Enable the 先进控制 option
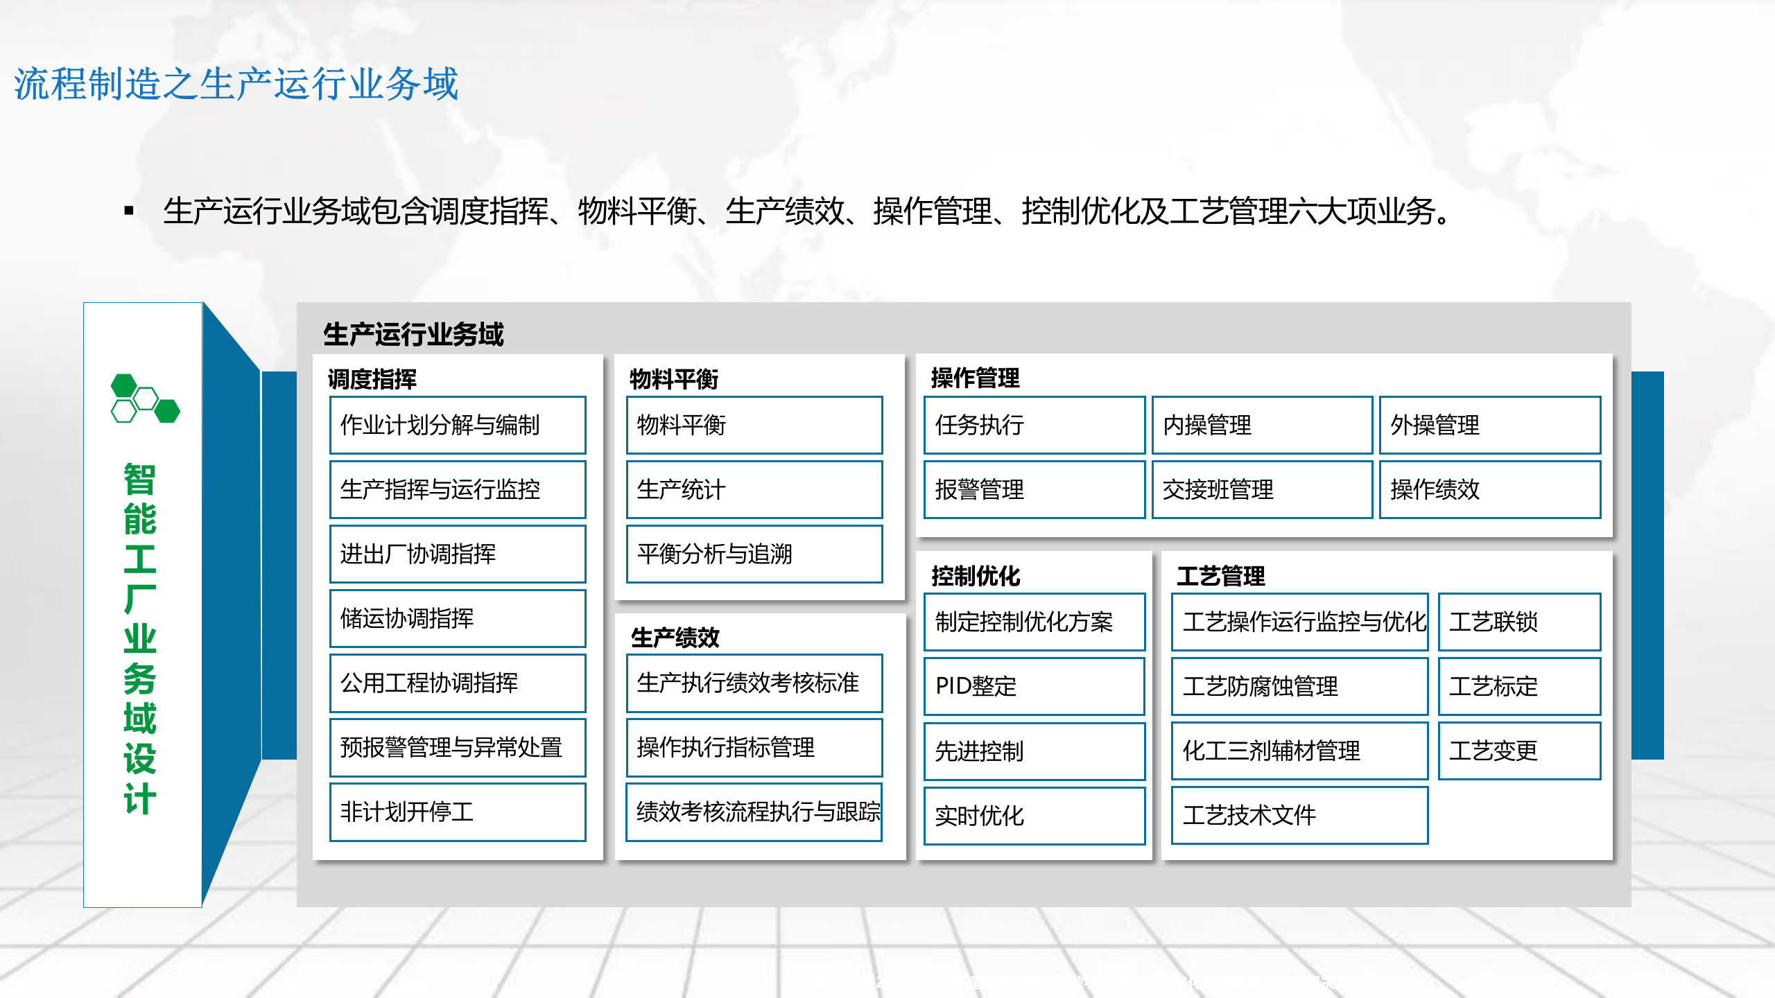 click(1034, 751)
